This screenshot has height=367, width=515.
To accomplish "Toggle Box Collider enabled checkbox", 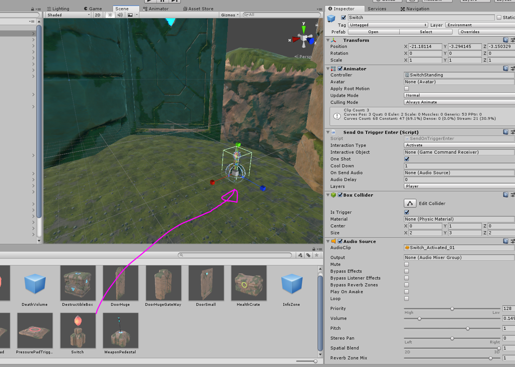I will [x=340, y=195].
